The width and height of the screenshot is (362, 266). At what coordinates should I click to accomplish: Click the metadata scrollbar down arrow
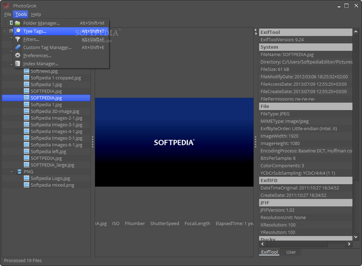356,237
